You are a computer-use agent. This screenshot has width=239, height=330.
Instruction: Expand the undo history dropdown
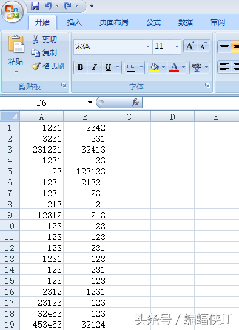57,6
